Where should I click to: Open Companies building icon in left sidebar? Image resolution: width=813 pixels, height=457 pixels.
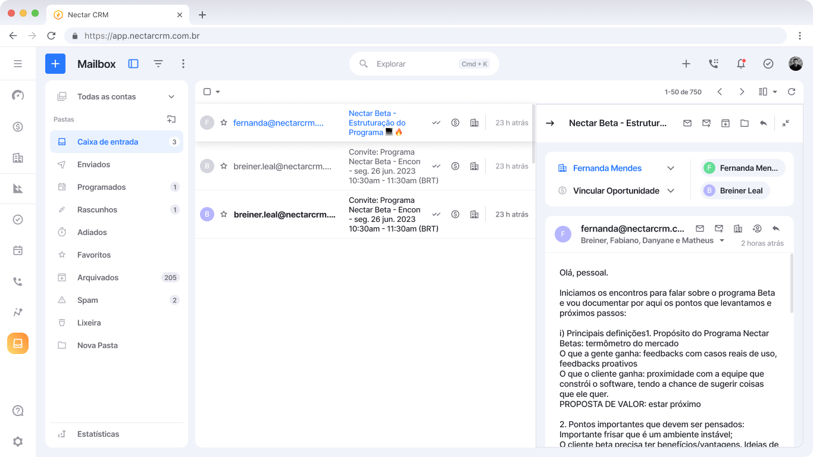[18, 158]
